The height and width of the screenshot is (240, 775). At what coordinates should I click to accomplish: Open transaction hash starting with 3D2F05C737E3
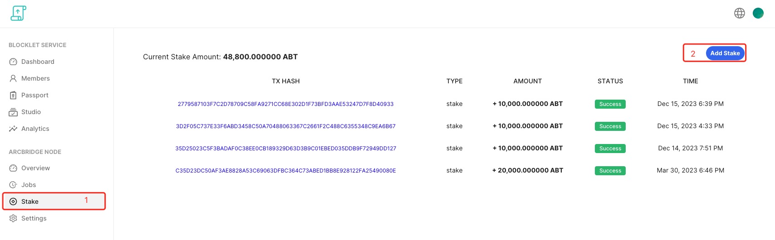285,126
